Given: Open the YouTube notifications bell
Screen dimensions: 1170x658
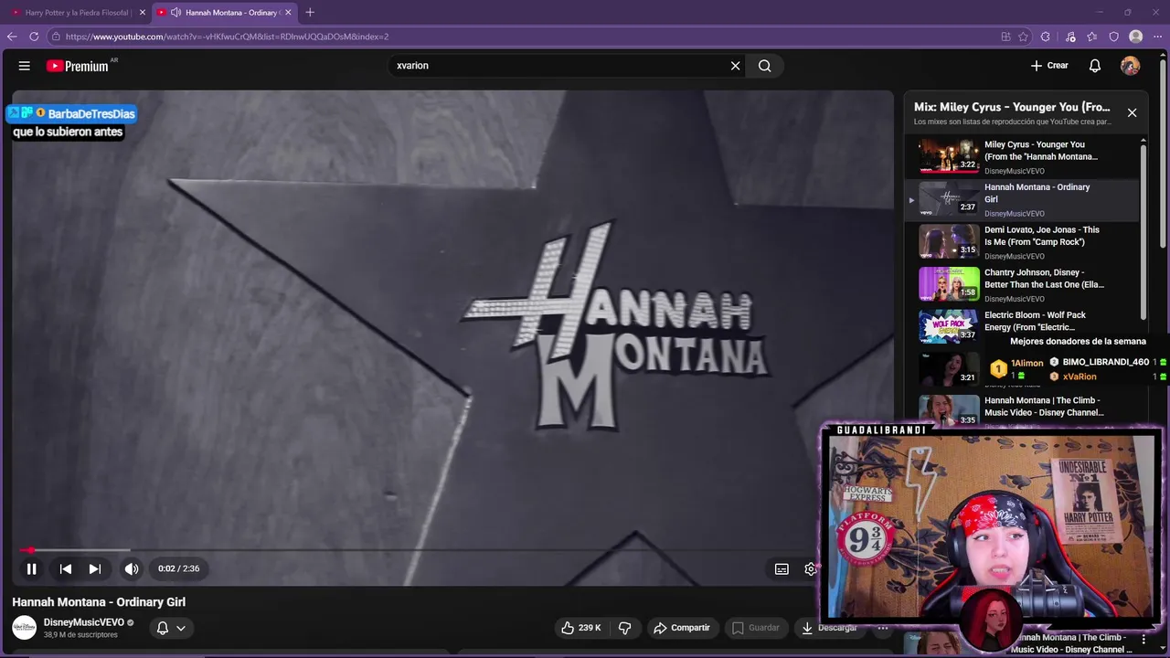Looking at the screenshot, I should pyautogui.click(x=1095, y=66).
